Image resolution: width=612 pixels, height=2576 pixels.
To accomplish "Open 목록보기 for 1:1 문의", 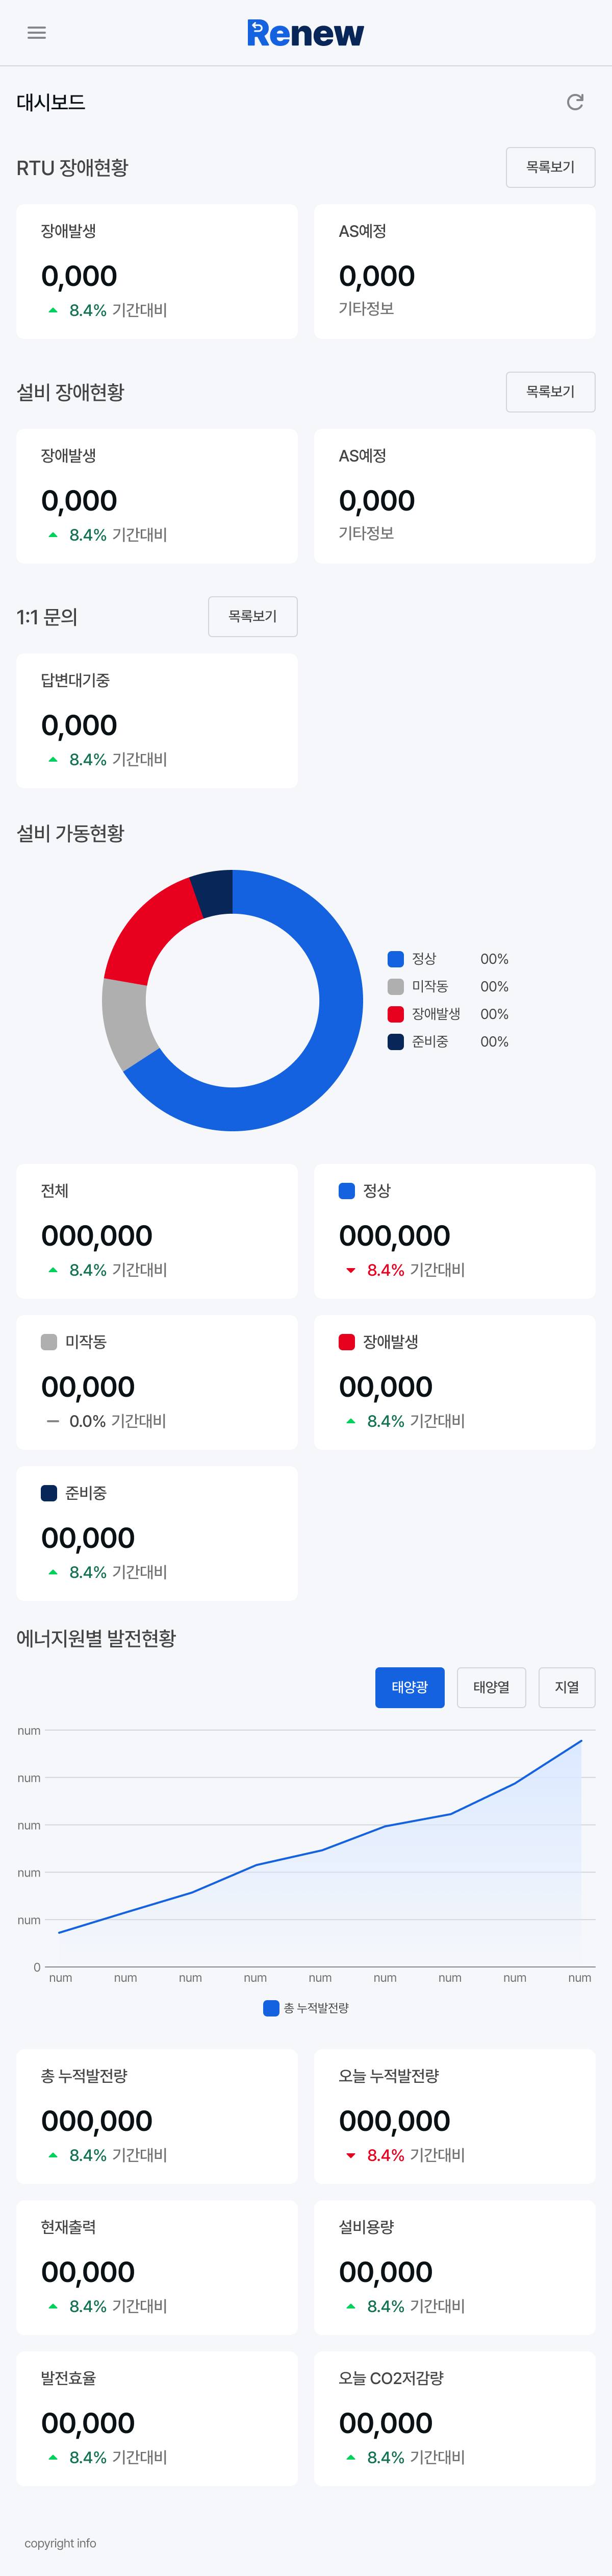I will 252,617.
